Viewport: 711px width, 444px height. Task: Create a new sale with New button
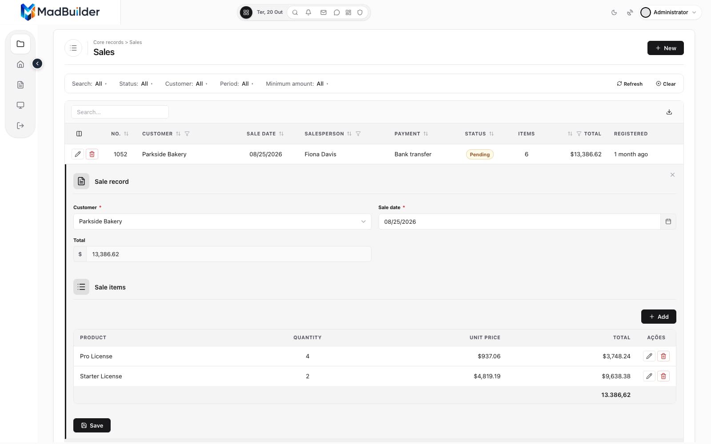[x=665, y=48]
